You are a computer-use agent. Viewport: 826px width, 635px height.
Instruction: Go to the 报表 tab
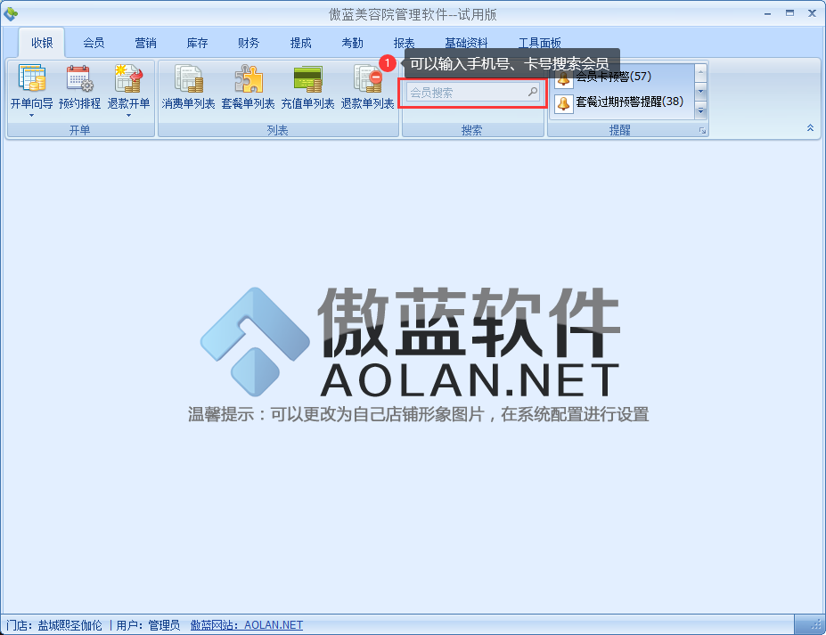(x=404, y=43)
